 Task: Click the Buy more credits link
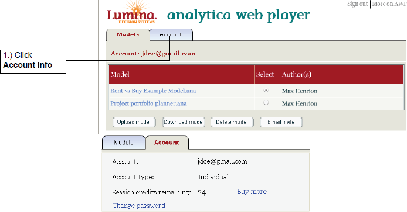[x=252, y=192]
